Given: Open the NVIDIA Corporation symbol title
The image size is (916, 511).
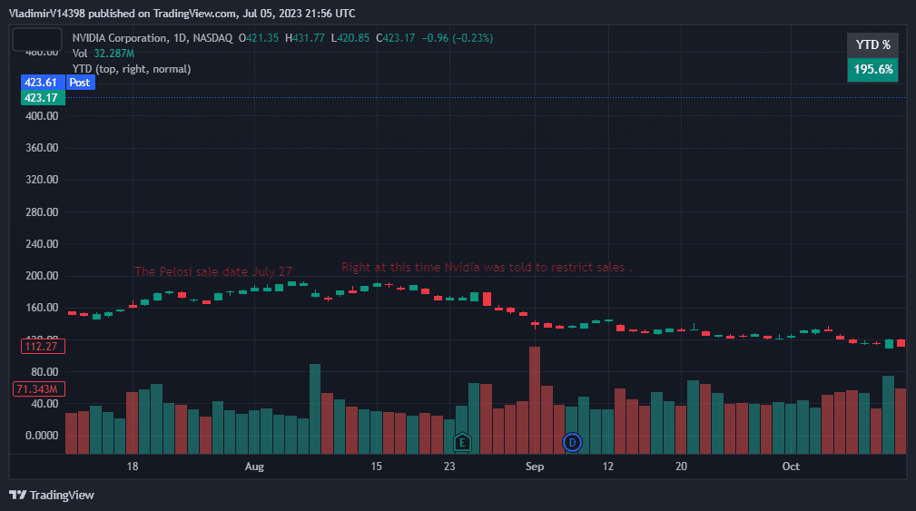Looking at the screenshot, I should tap(120, 38).
